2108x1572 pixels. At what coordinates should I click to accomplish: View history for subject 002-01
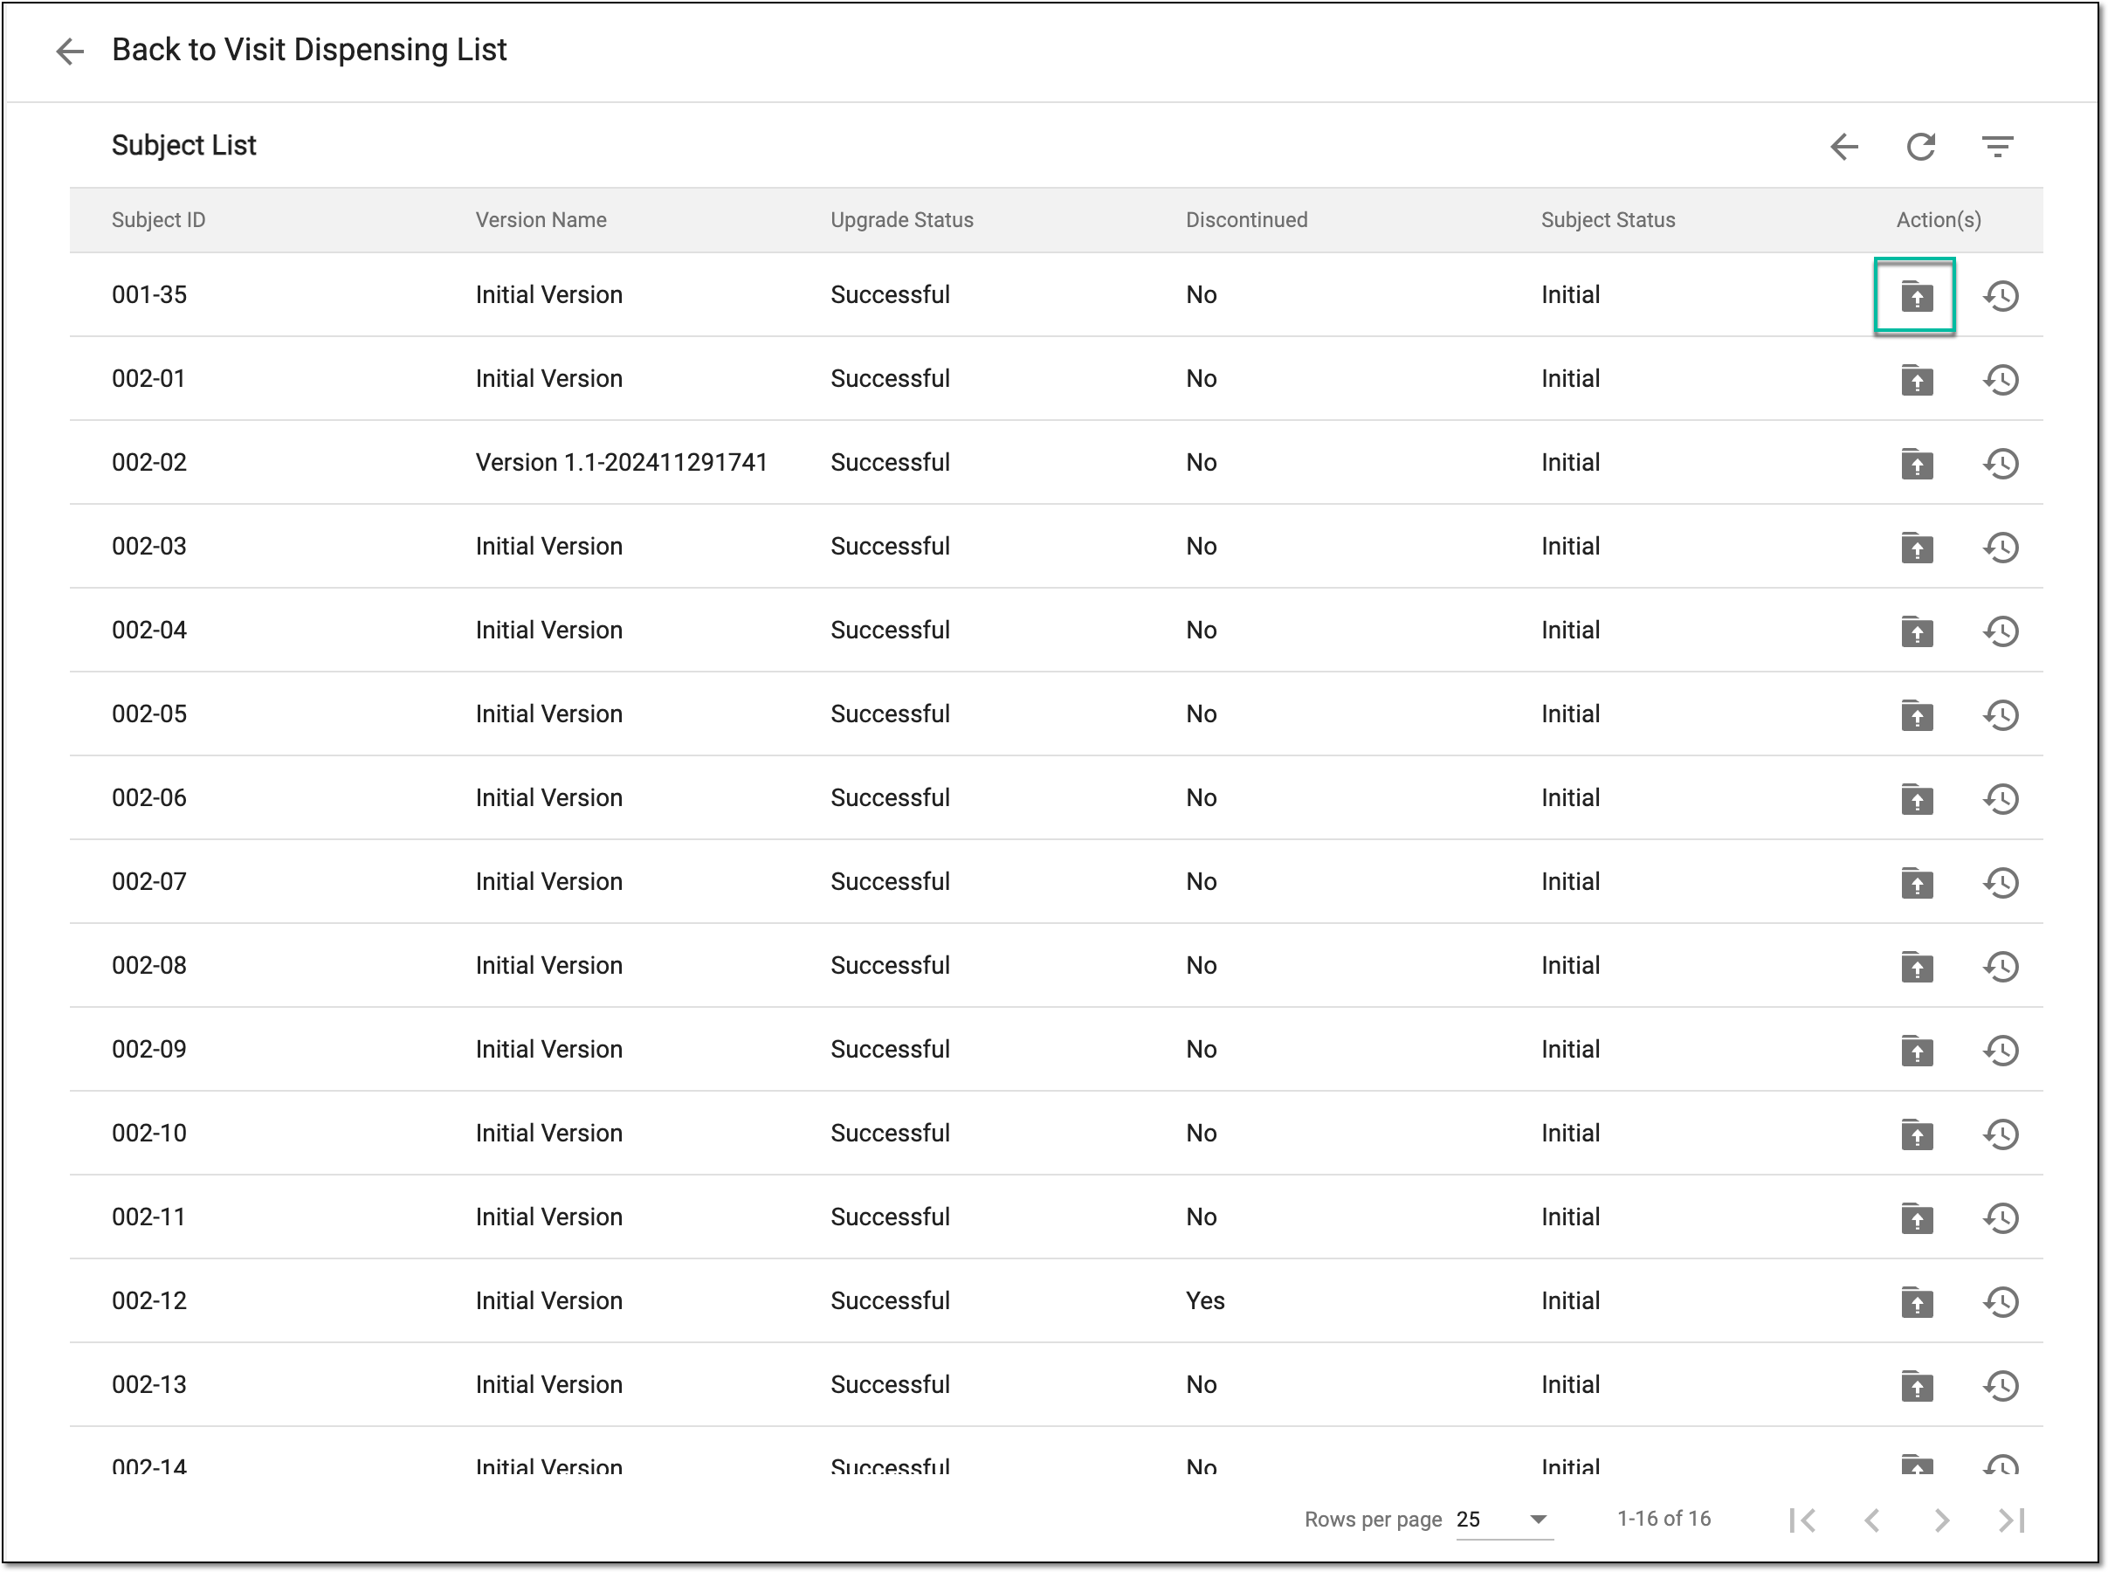2000,380
